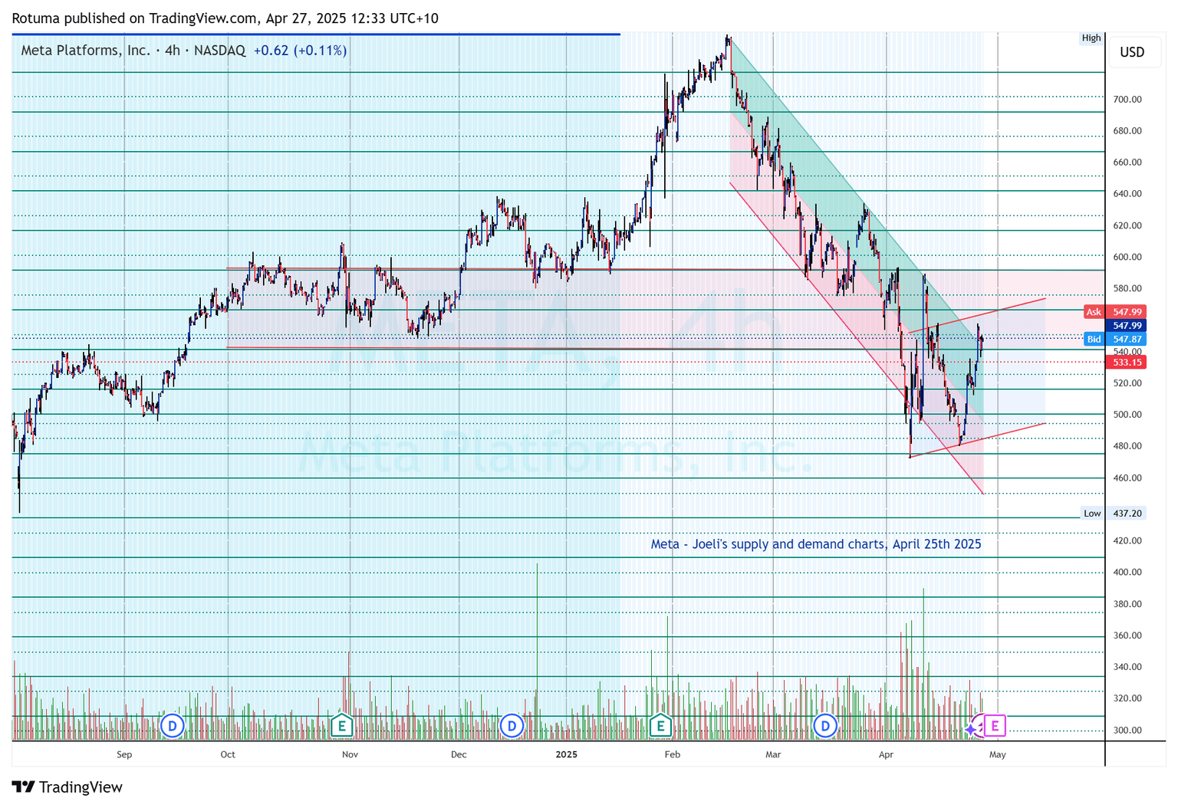This screenshot has width=1178, height=808.
Task: Click the red 533.15 price tag
Action: (x=1127, y=363)
